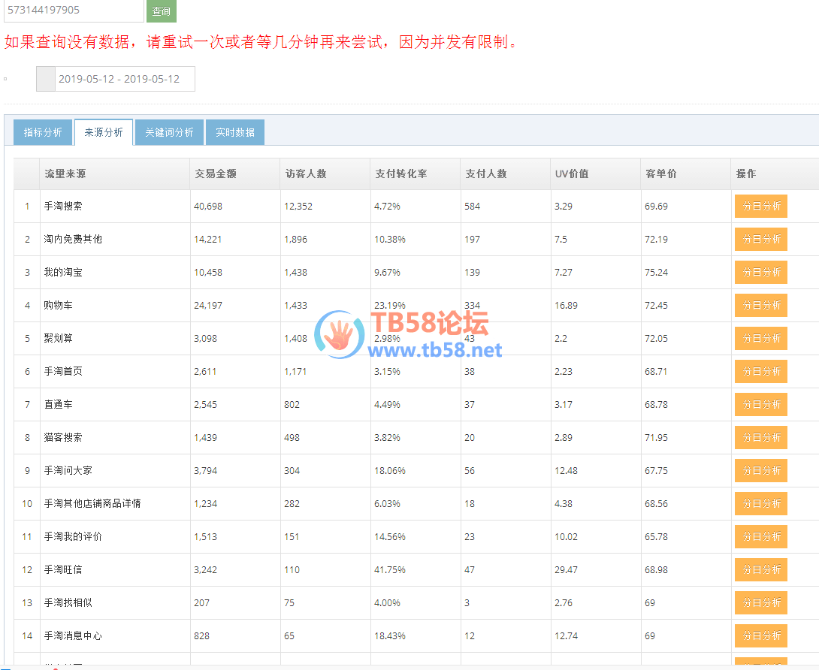Click the UV价值 column header

572,174
